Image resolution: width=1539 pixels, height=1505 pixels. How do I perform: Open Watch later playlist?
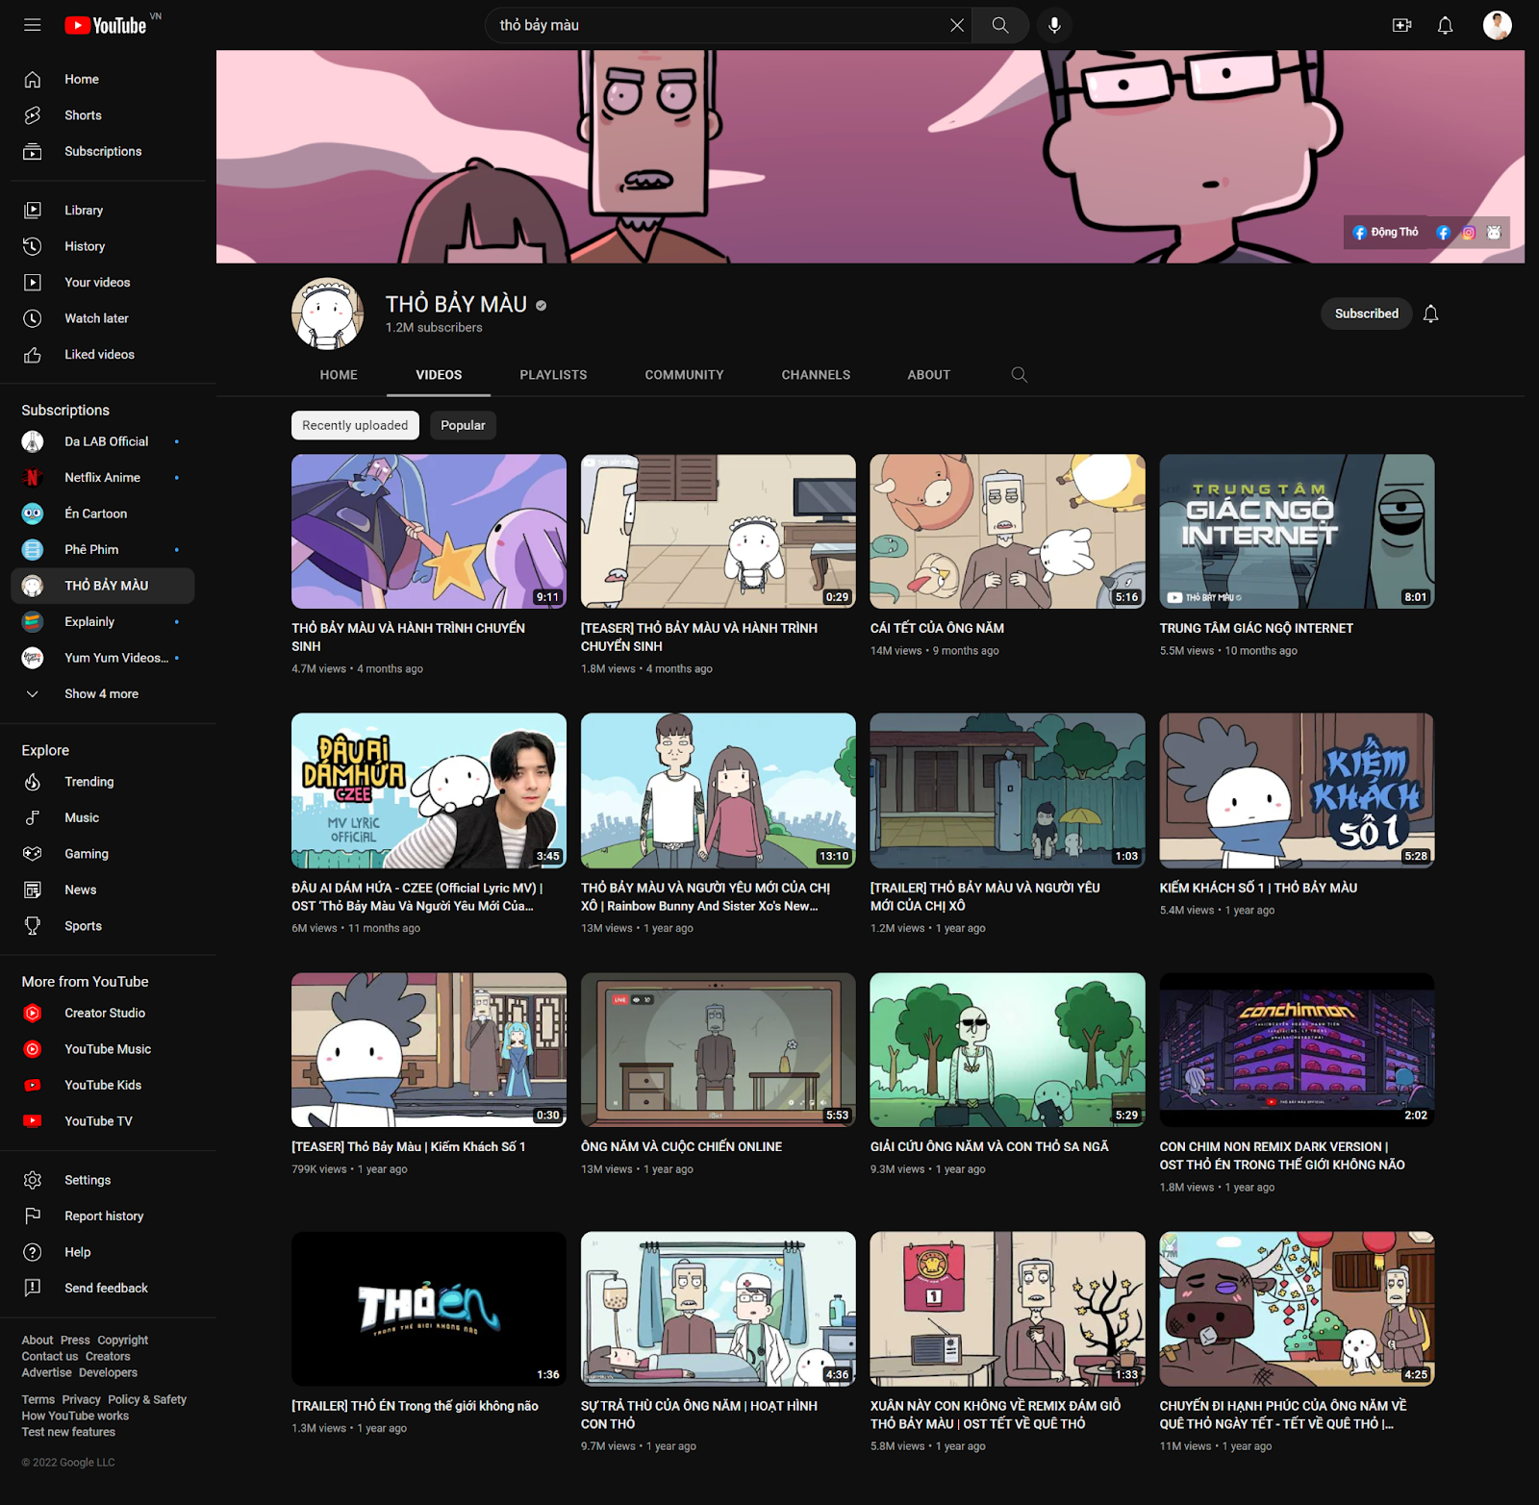102,318
